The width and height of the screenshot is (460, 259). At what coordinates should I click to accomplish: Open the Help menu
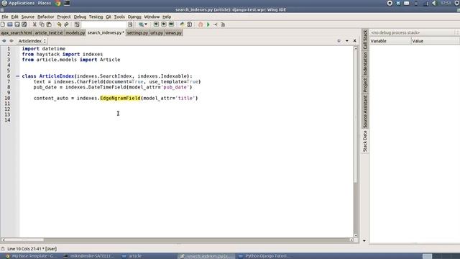pyautogui.click(x=167, y=17)
